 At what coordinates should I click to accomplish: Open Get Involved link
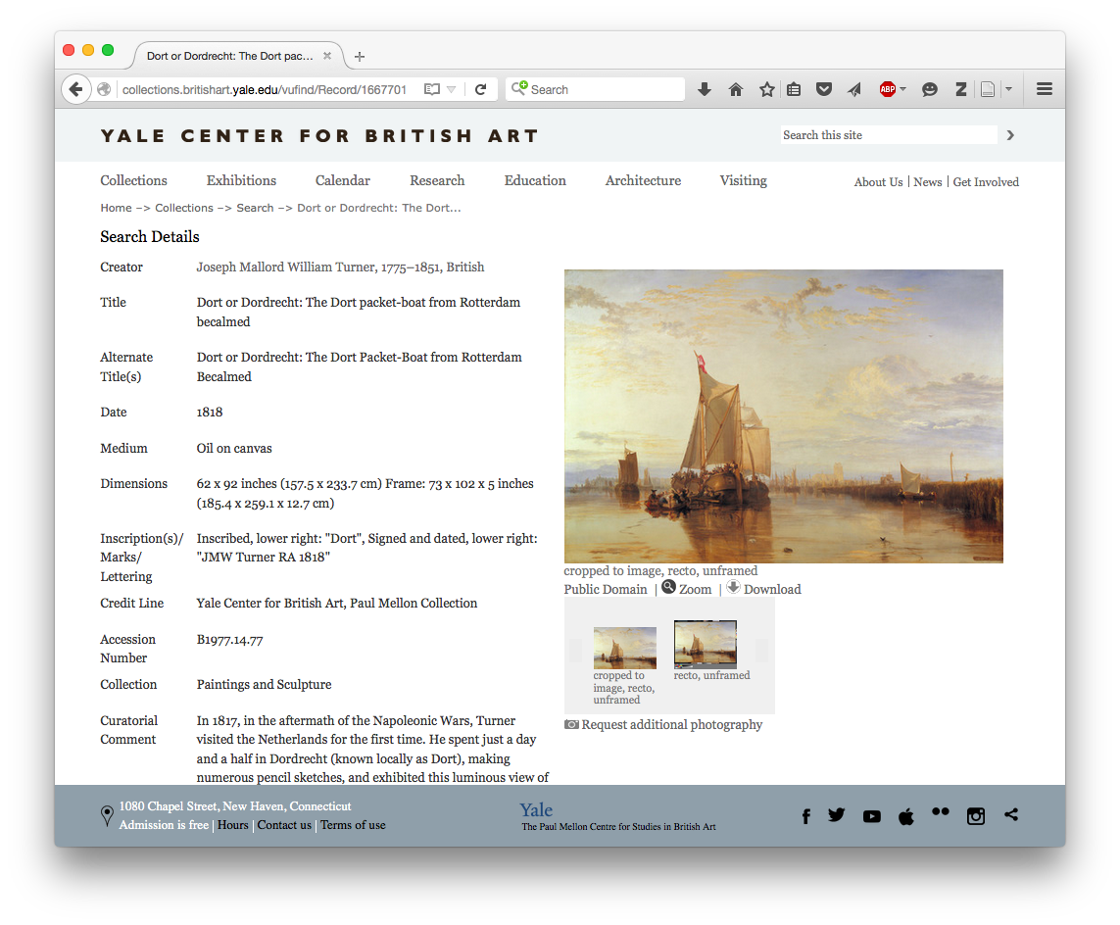coord(986,182)
